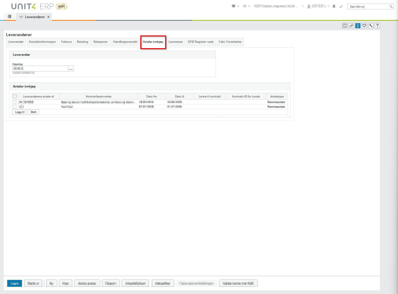Open the main menu list icon
The width and height of the screenshot is (398, 294).
pos(9,16)
